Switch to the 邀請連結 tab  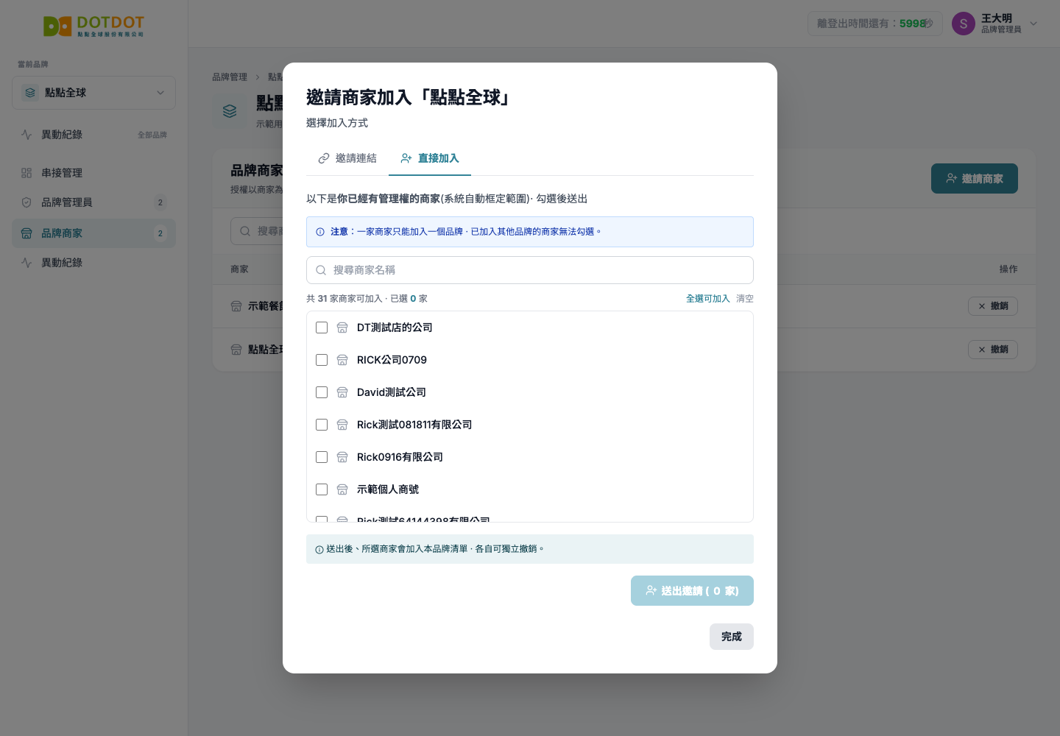tap(347, 158)
